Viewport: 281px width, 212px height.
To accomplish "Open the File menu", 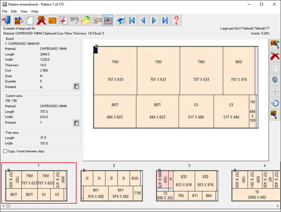I will [x=5, y=11].
